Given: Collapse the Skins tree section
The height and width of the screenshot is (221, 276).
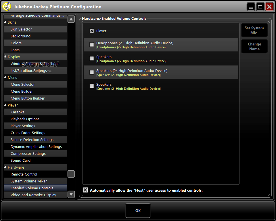Looking at the screenshot, I should click(5, 22).
